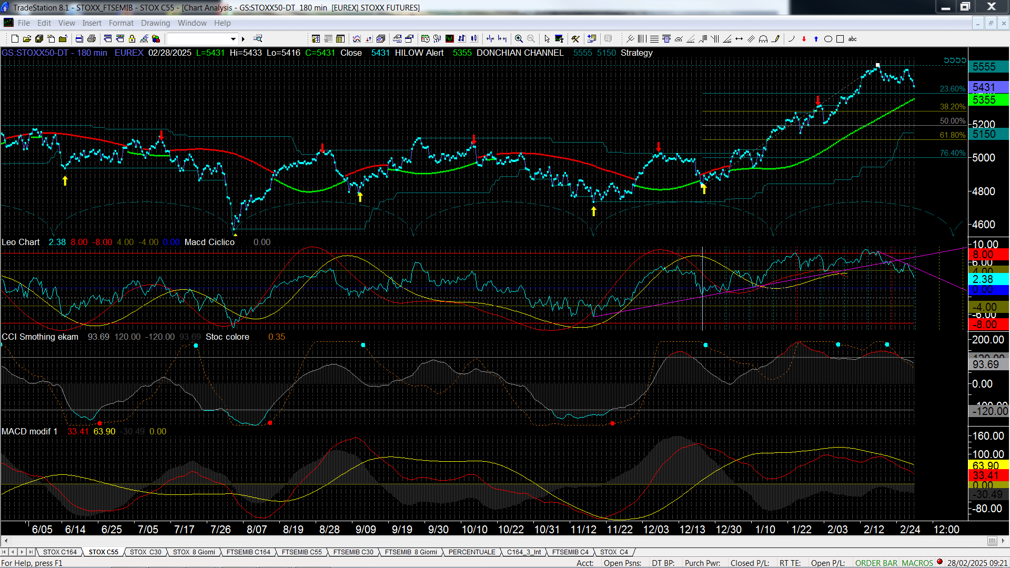Select the horizontal lines drawing tool

point(654,39)
